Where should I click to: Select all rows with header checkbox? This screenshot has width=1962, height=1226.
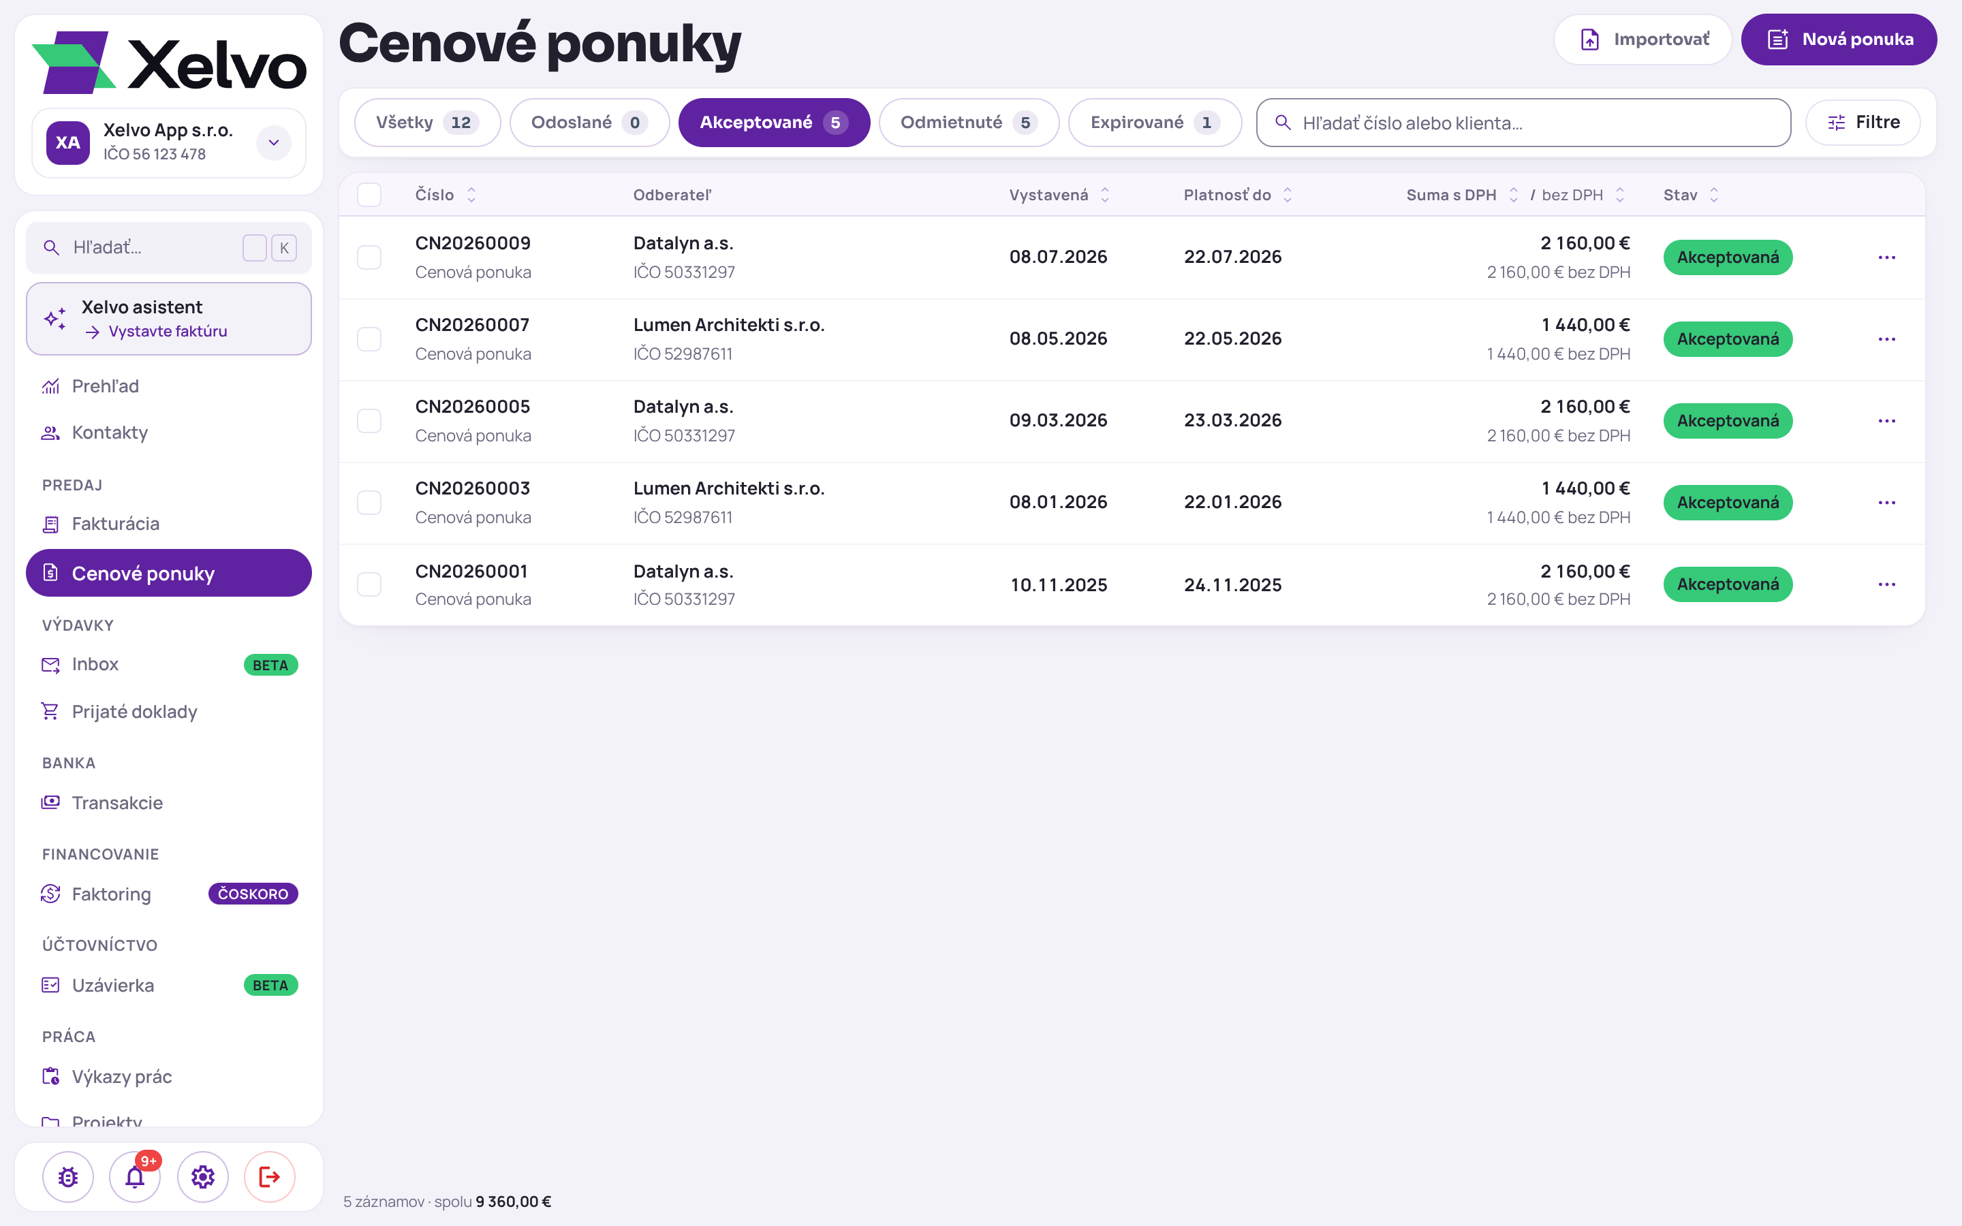tap(369, 195)
